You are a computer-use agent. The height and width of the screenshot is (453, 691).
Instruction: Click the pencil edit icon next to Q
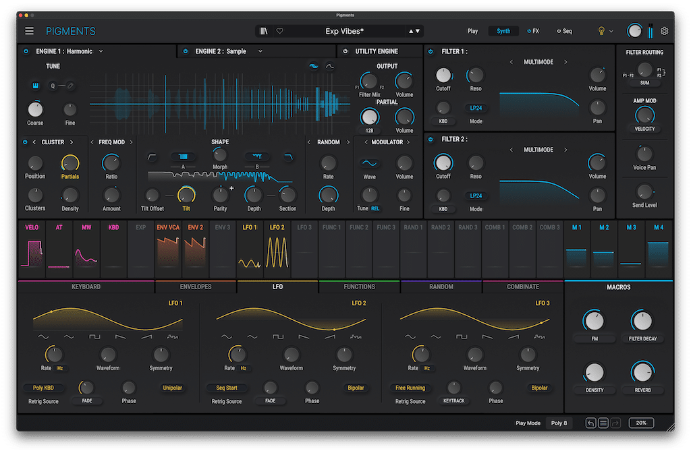pyautogui.click(x=70, y=86)
